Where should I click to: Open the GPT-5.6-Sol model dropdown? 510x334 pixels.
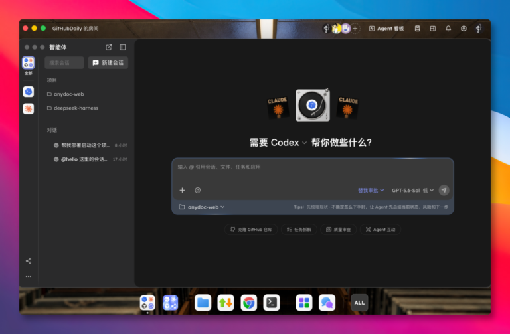coord(412,191)
